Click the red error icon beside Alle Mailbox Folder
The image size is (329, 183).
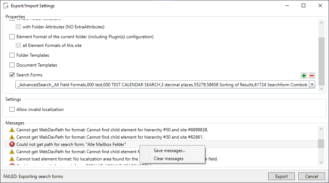(12, 144)
